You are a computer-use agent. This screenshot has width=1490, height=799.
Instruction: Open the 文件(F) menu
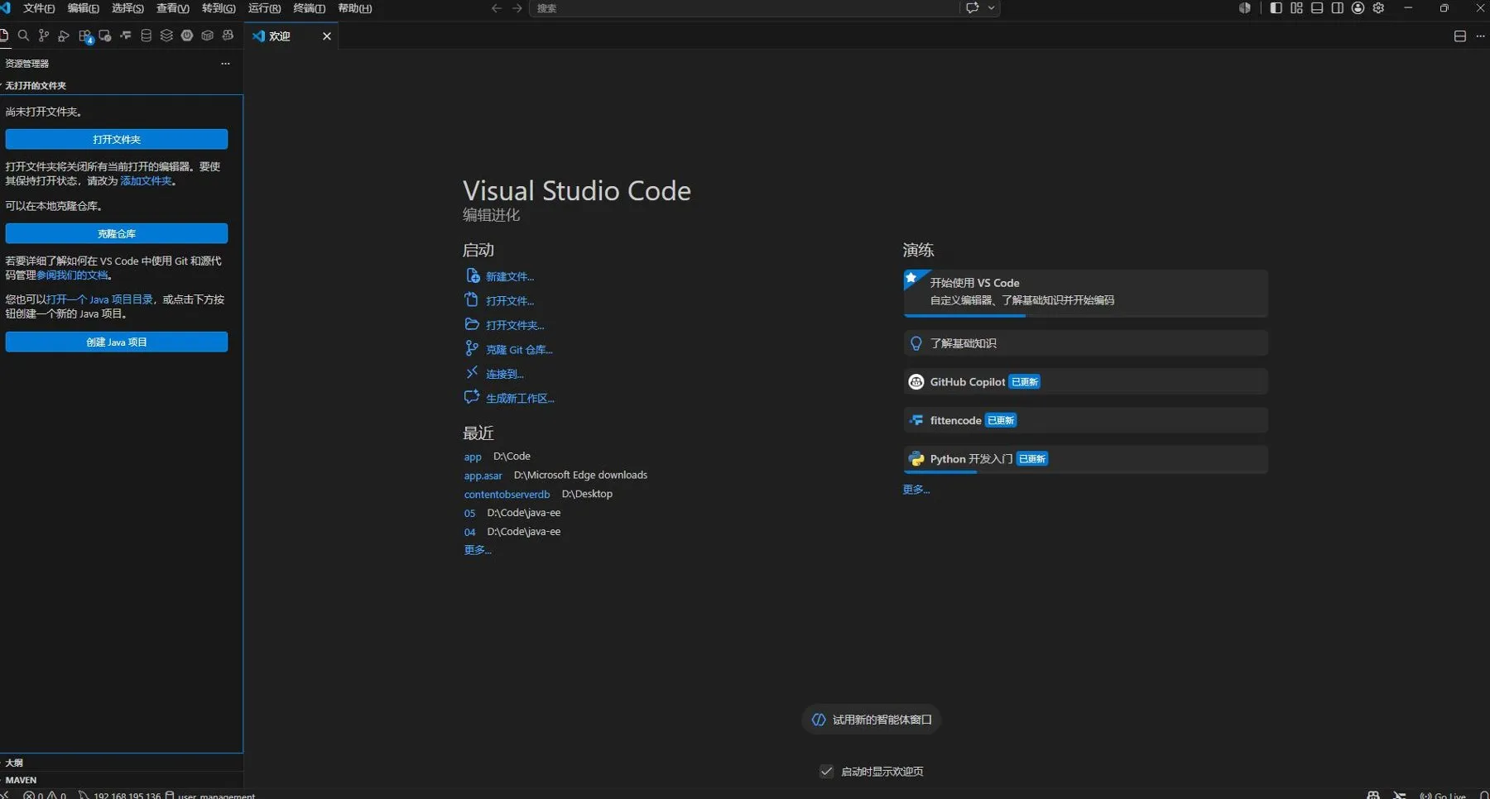[39, 8]
